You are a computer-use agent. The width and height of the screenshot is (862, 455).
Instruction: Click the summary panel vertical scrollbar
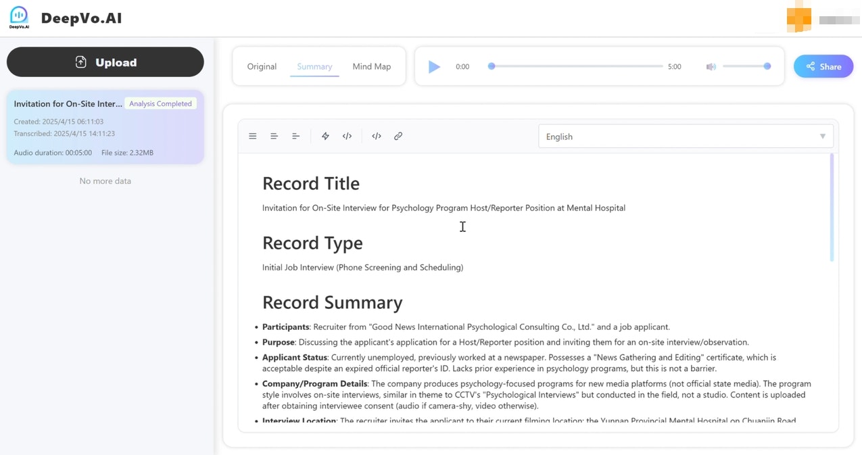pos(832,208)
